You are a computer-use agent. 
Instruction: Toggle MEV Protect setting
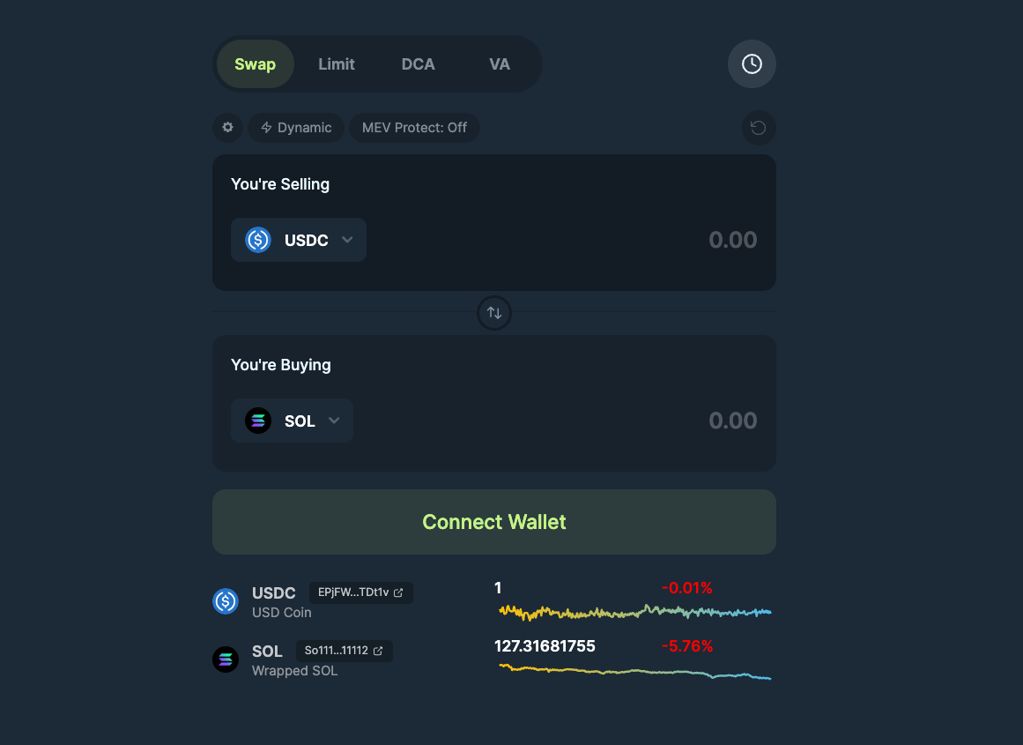coord(414,128)
